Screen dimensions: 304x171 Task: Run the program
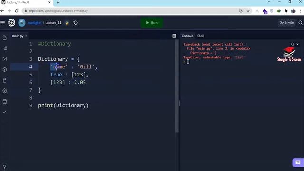(x=152, y=23)
